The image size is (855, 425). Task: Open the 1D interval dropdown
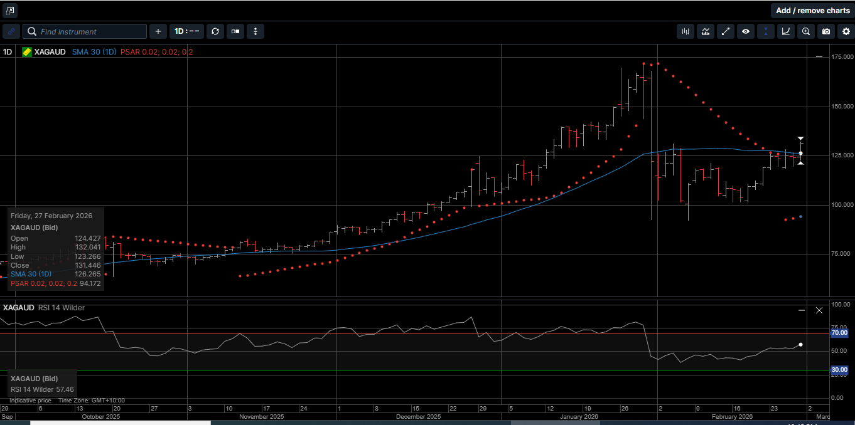pos(185,31)
